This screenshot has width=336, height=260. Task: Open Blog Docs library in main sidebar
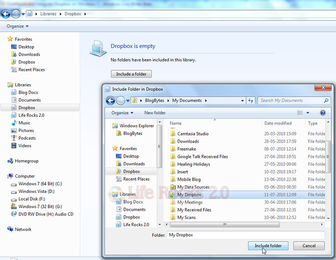[x=28, y=92]
